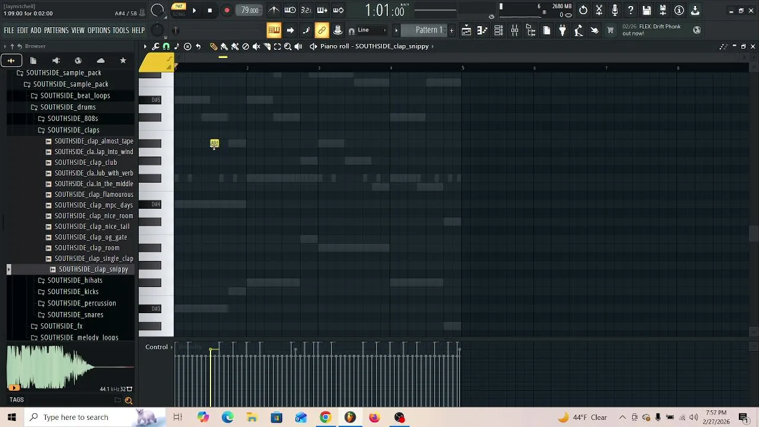Select the browser plugins speaker tab

[56, 60]
